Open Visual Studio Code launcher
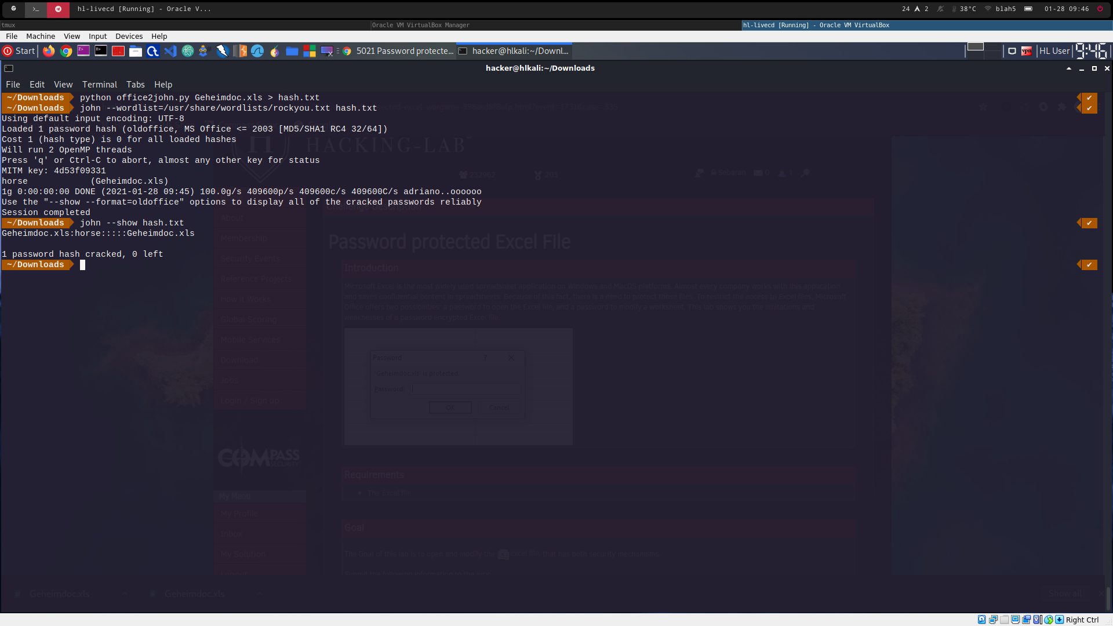The image size is (1113, 626). click(x=170, y=51)
